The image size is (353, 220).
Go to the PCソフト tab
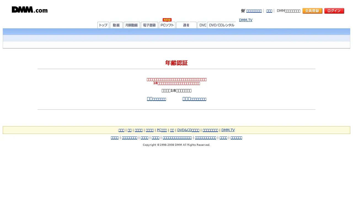(x=167, y=25)
